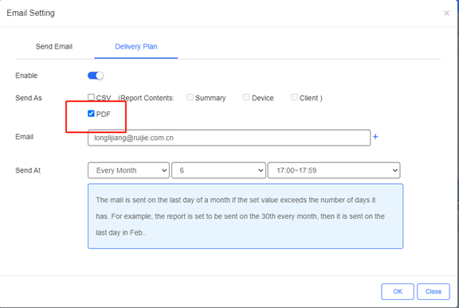
Task: Confirm settings with the OK button
Action: click(398, 291)
